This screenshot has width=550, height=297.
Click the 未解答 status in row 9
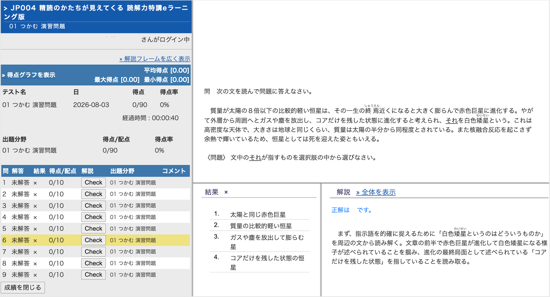(x=21, y=275)
